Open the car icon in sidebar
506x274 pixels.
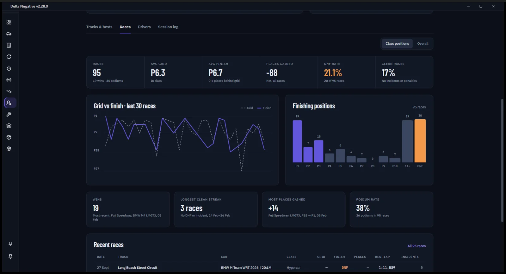[x=9, y=34]
